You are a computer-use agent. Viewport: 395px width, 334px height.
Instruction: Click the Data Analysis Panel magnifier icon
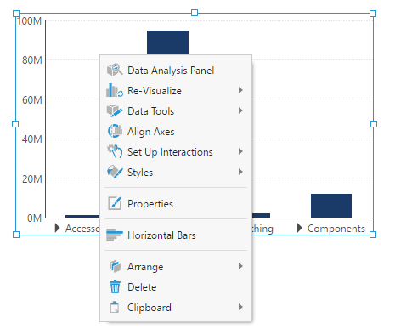(x=115, y=70)
